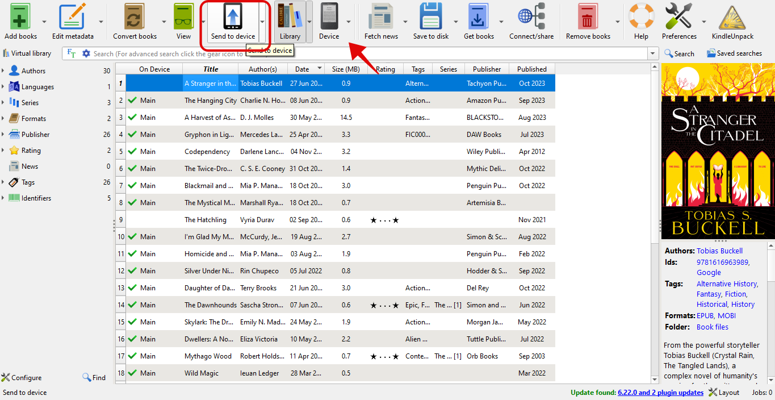
Task: Expand the Series category
Action: click(3, 103)
